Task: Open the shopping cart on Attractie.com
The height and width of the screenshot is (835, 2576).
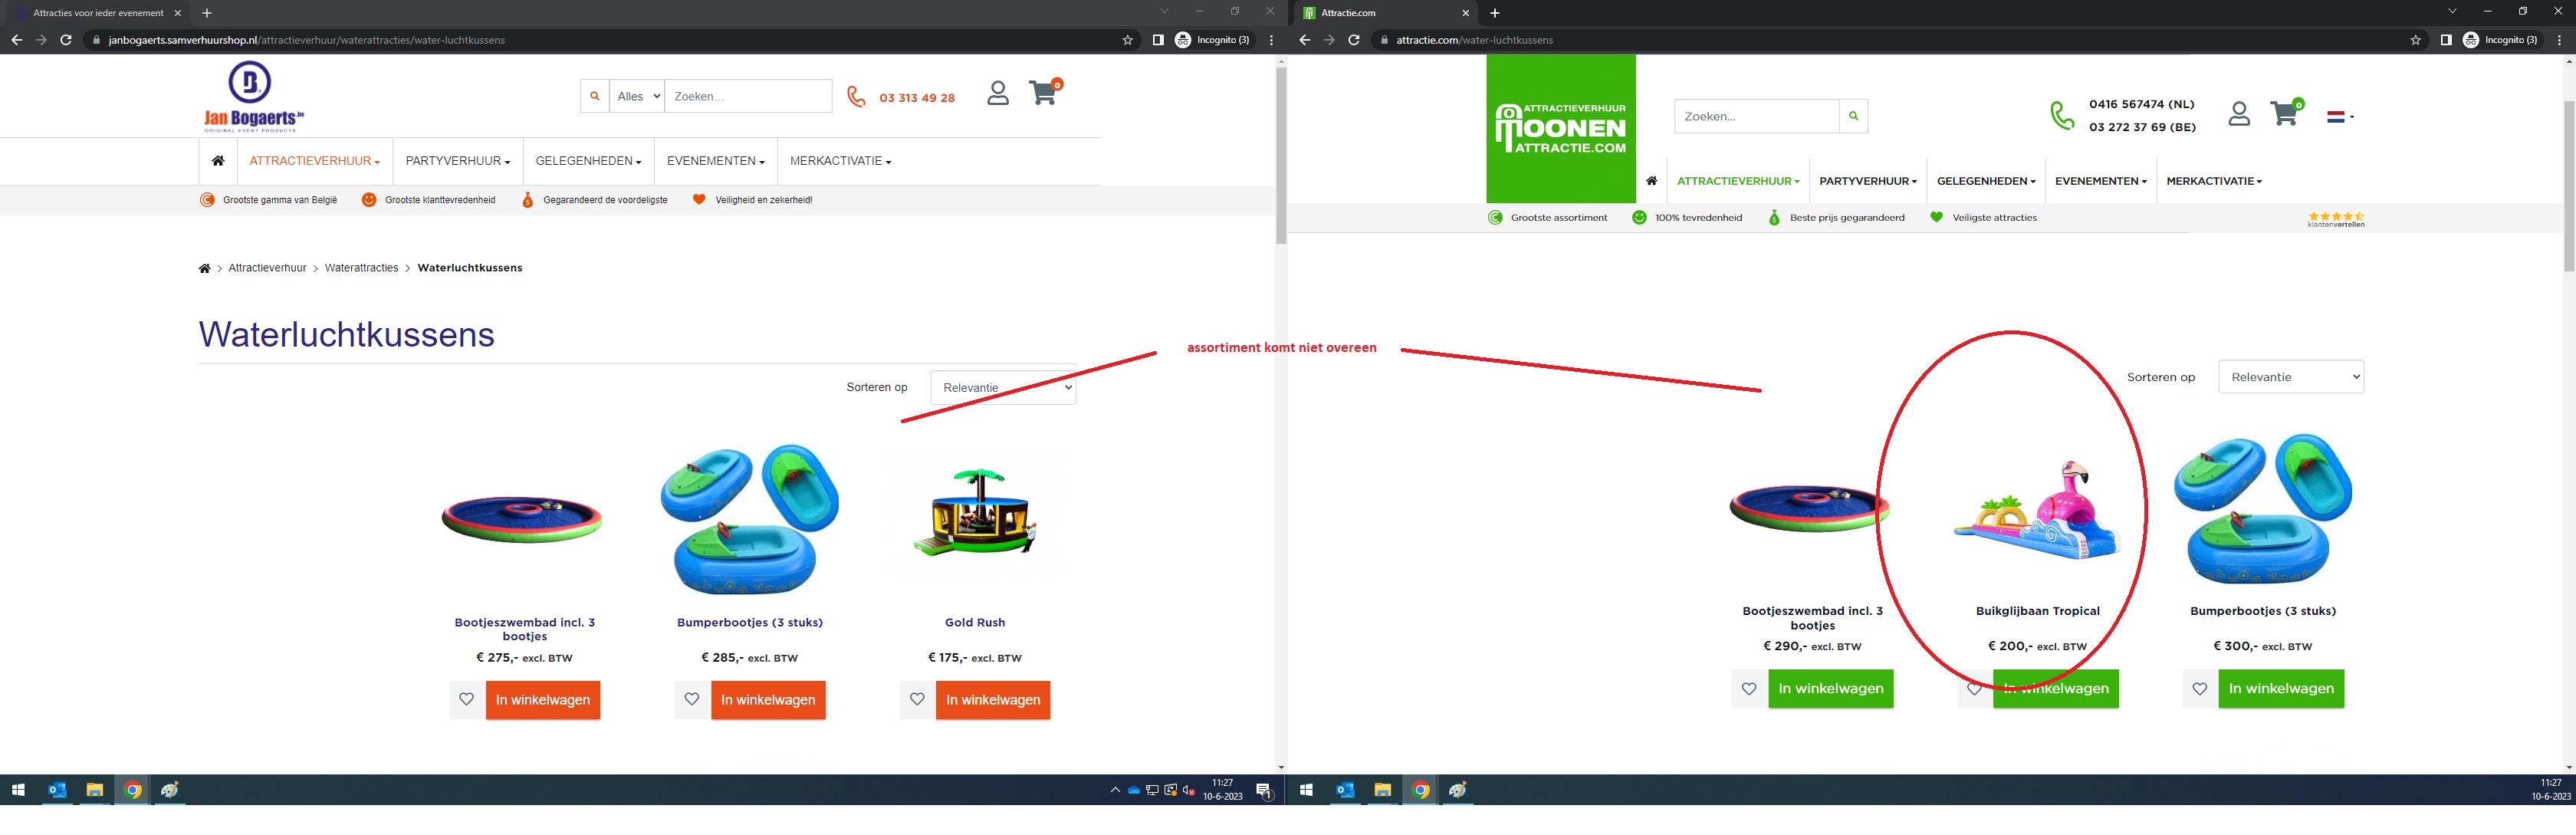Action: [2286, 112]
